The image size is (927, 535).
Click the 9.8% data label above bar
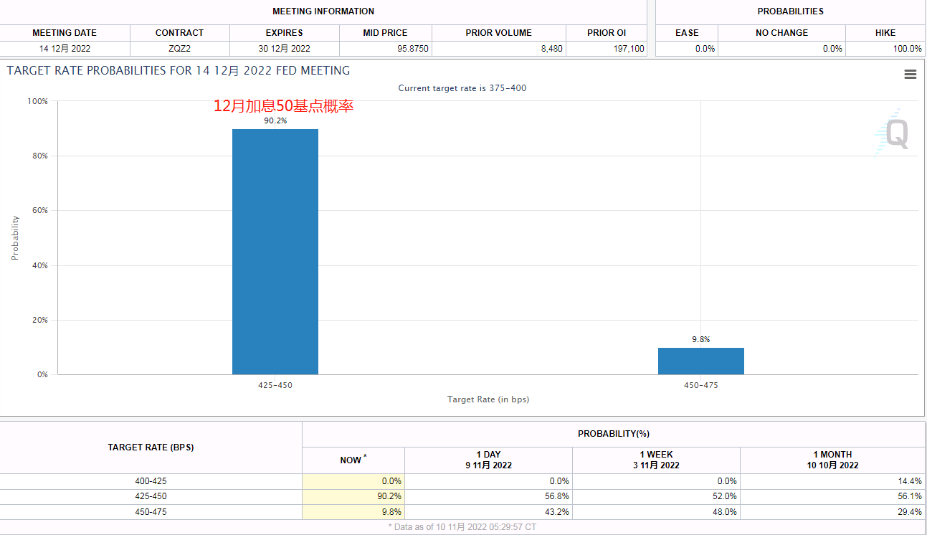point(700,339)
